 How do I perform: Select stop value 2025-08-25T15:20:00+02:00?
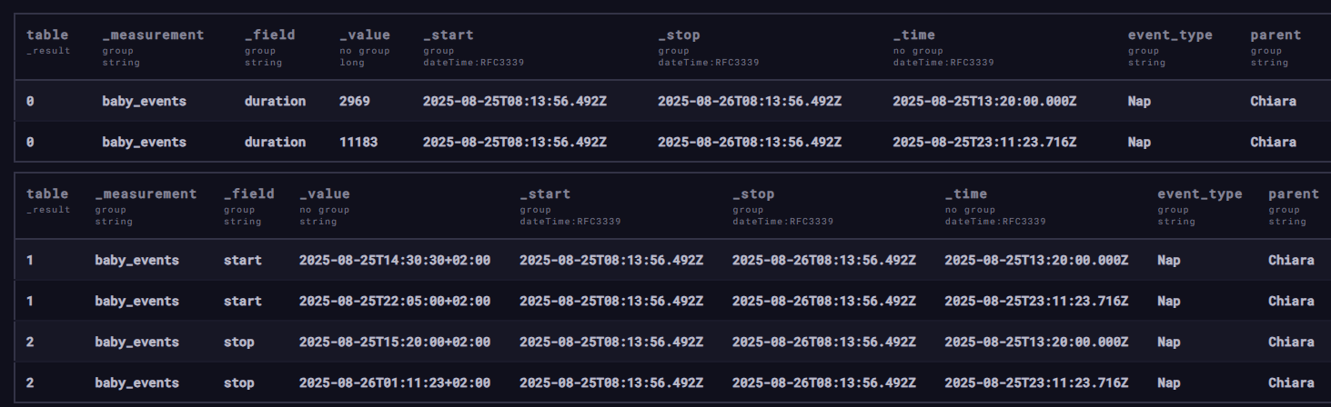tap(395, 342)
